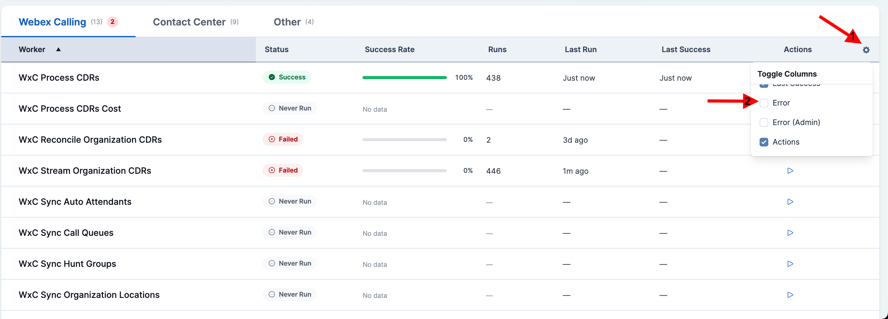Click Reconcile Organization CDRs 0% progress bar
This screenshot has height=319, width=888.
pos(404,140)
